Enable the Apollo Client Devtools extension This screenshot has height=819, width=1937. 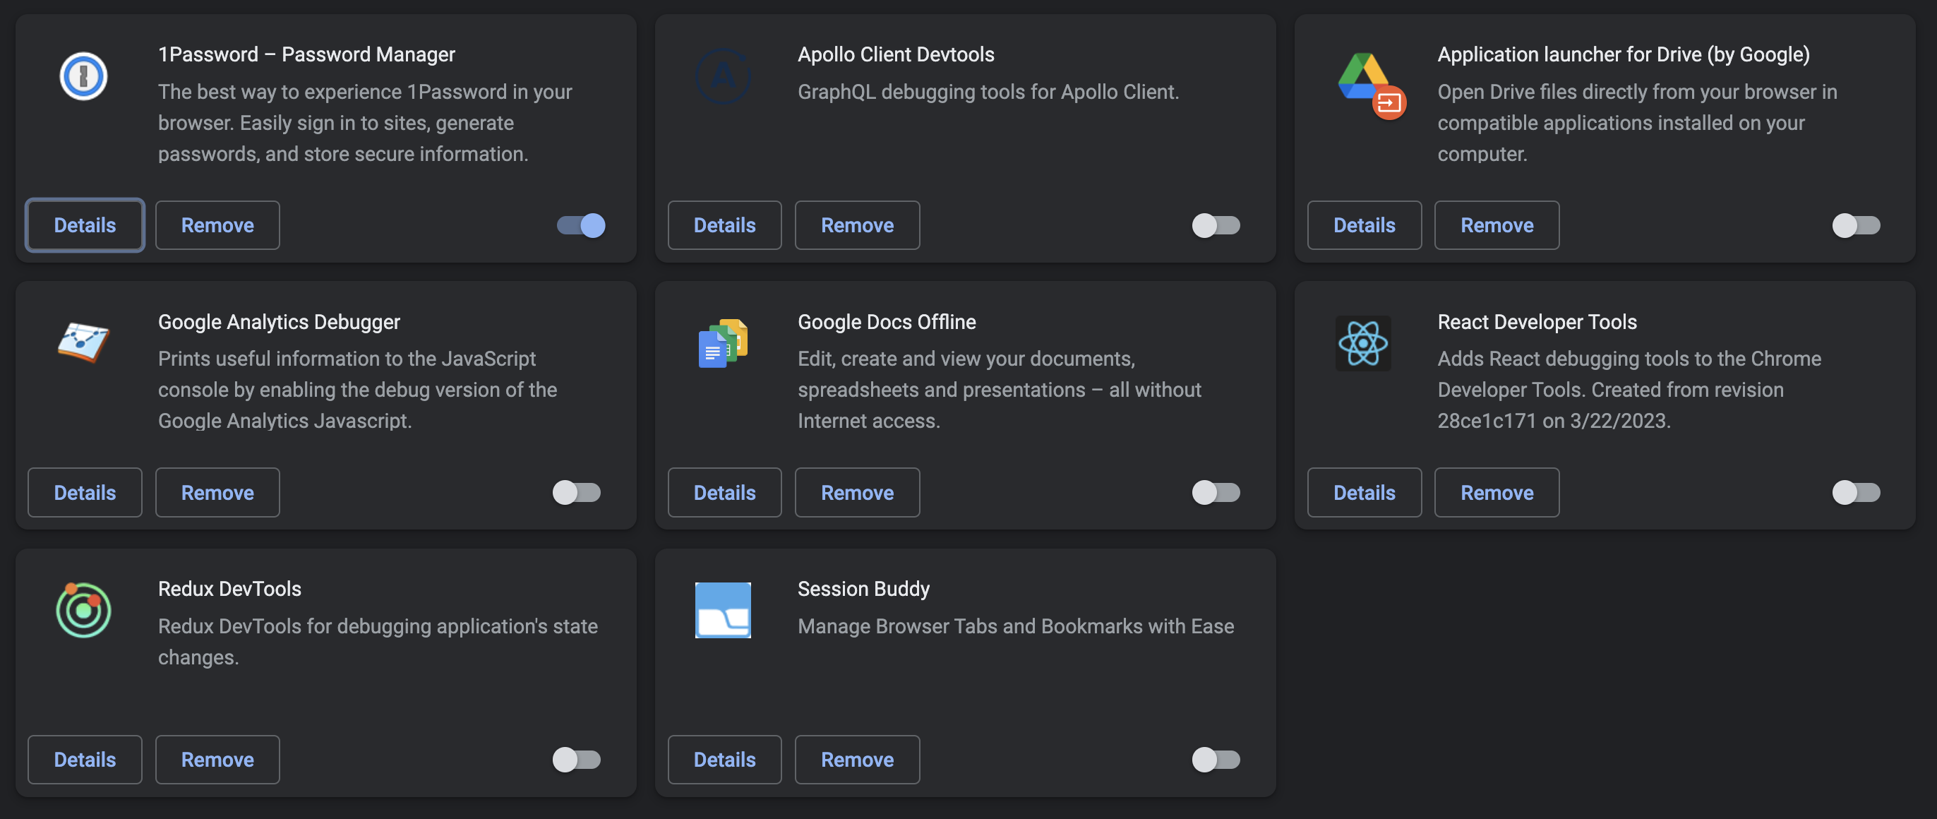click(1214, 225)
